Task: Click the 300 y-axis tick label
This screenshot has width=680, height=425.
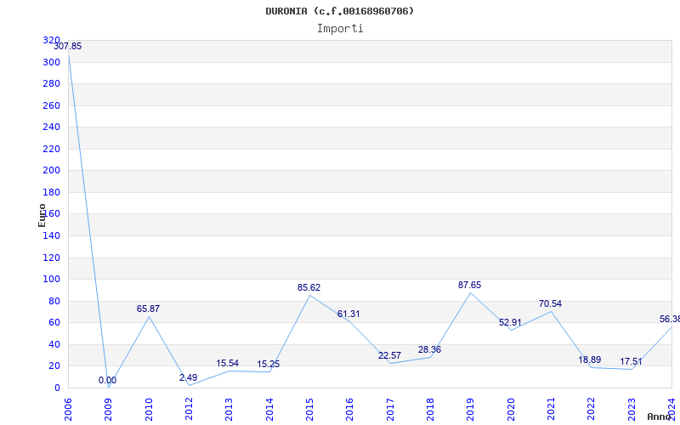Action: tap(51, 62)
